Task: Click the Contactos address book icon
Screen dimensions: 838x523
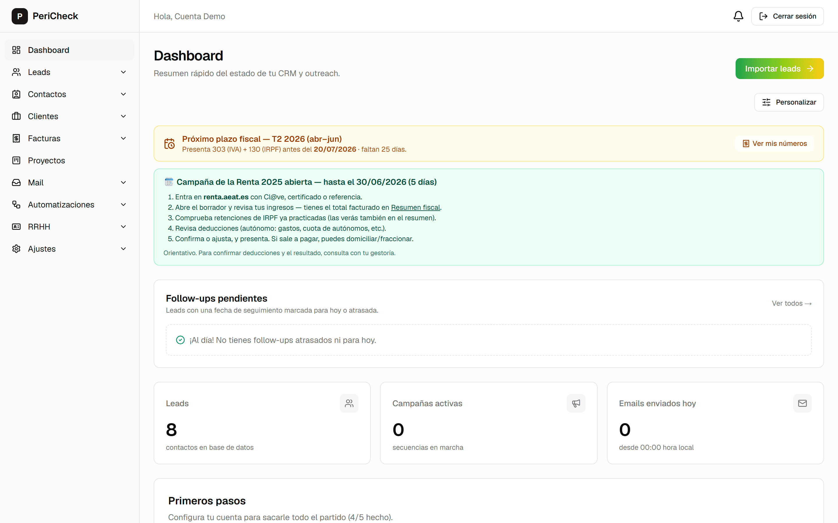Action: (x=16, y=94)
